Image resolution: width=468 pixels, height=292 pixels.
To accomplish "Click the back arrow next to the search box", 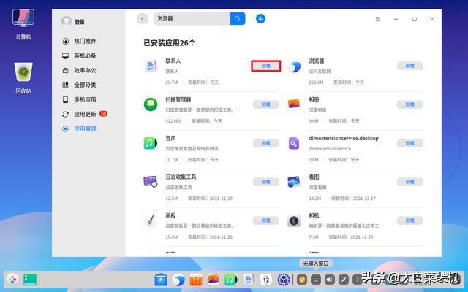I will 143,19.
